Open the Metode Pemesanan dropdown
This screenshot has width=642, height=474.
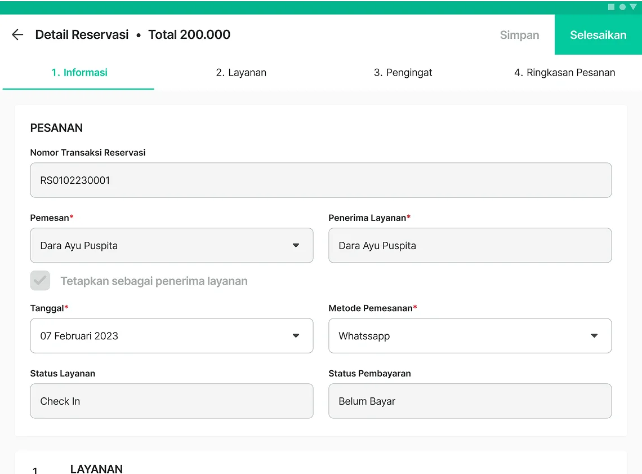click(x=470, y=336)
